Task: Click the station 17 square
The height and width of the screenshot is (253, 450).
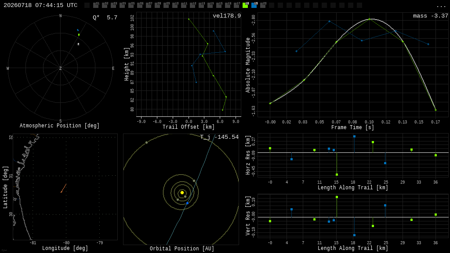Action: point(236,5)
